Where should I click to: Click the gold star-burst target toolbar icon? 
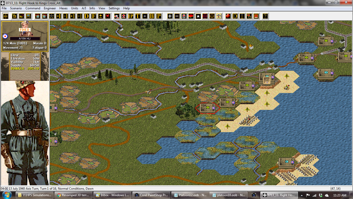[52, 16]
